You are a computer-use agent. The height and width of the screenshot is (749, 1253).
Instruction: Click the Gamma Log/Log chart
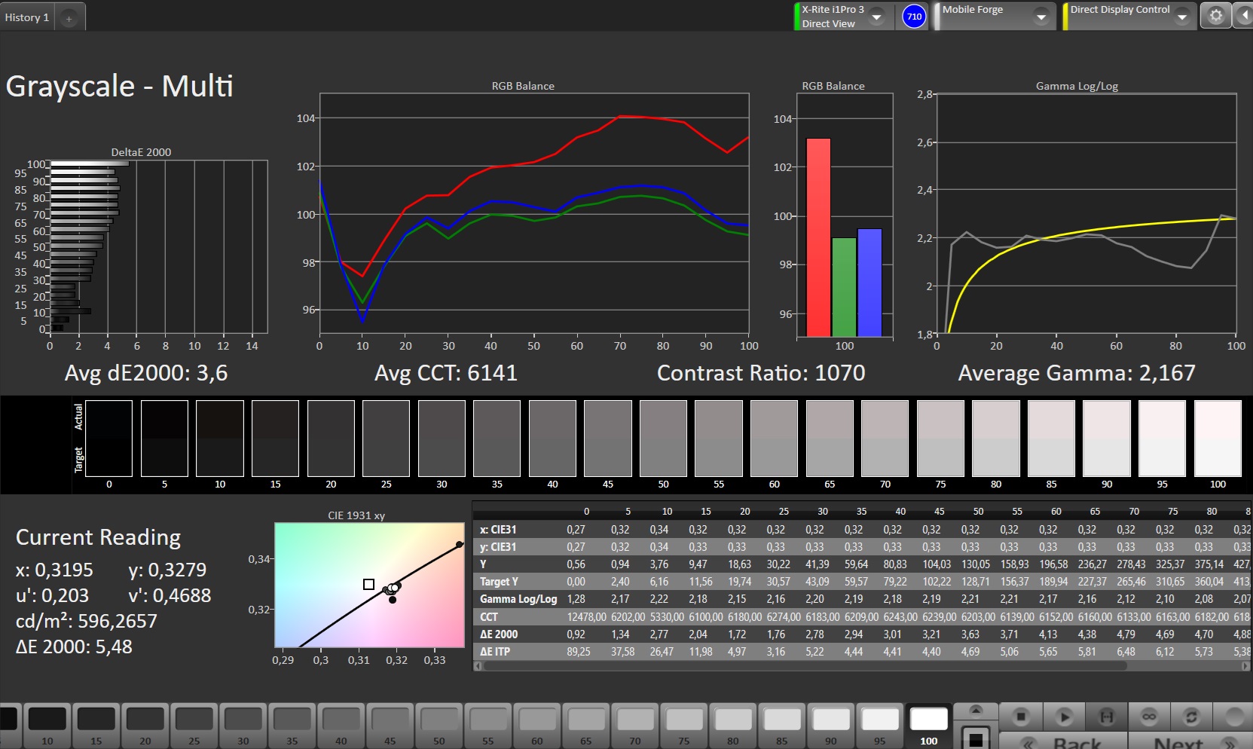click(x=1086, y=213)
